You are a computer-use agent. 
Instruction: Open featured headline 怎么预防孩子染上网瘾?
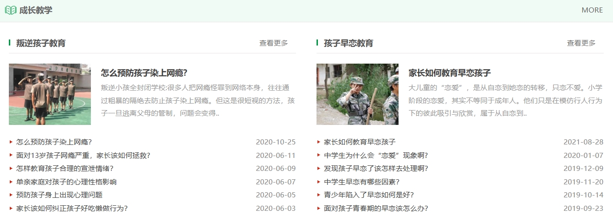coord(144,73)
